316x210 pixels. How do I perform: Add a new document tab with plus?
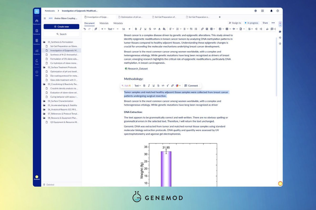point(220,17)
